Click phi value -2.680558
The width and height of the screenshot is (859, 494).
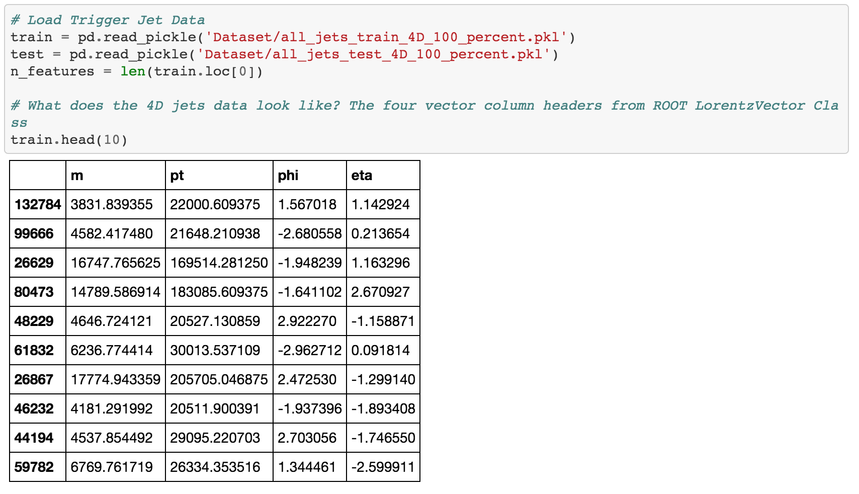click(x=310, y=233)
